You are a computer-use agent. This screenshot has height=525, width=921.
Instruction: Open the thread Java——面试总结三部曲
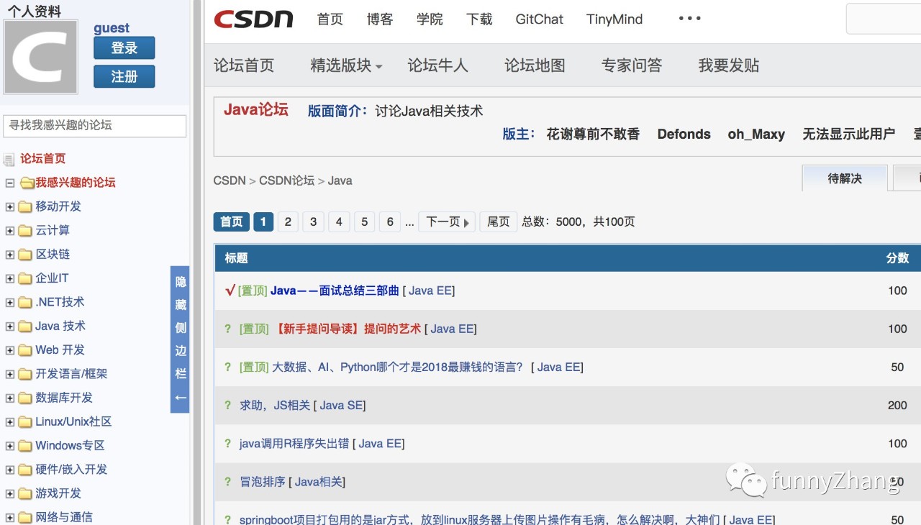tap(335, 291)
